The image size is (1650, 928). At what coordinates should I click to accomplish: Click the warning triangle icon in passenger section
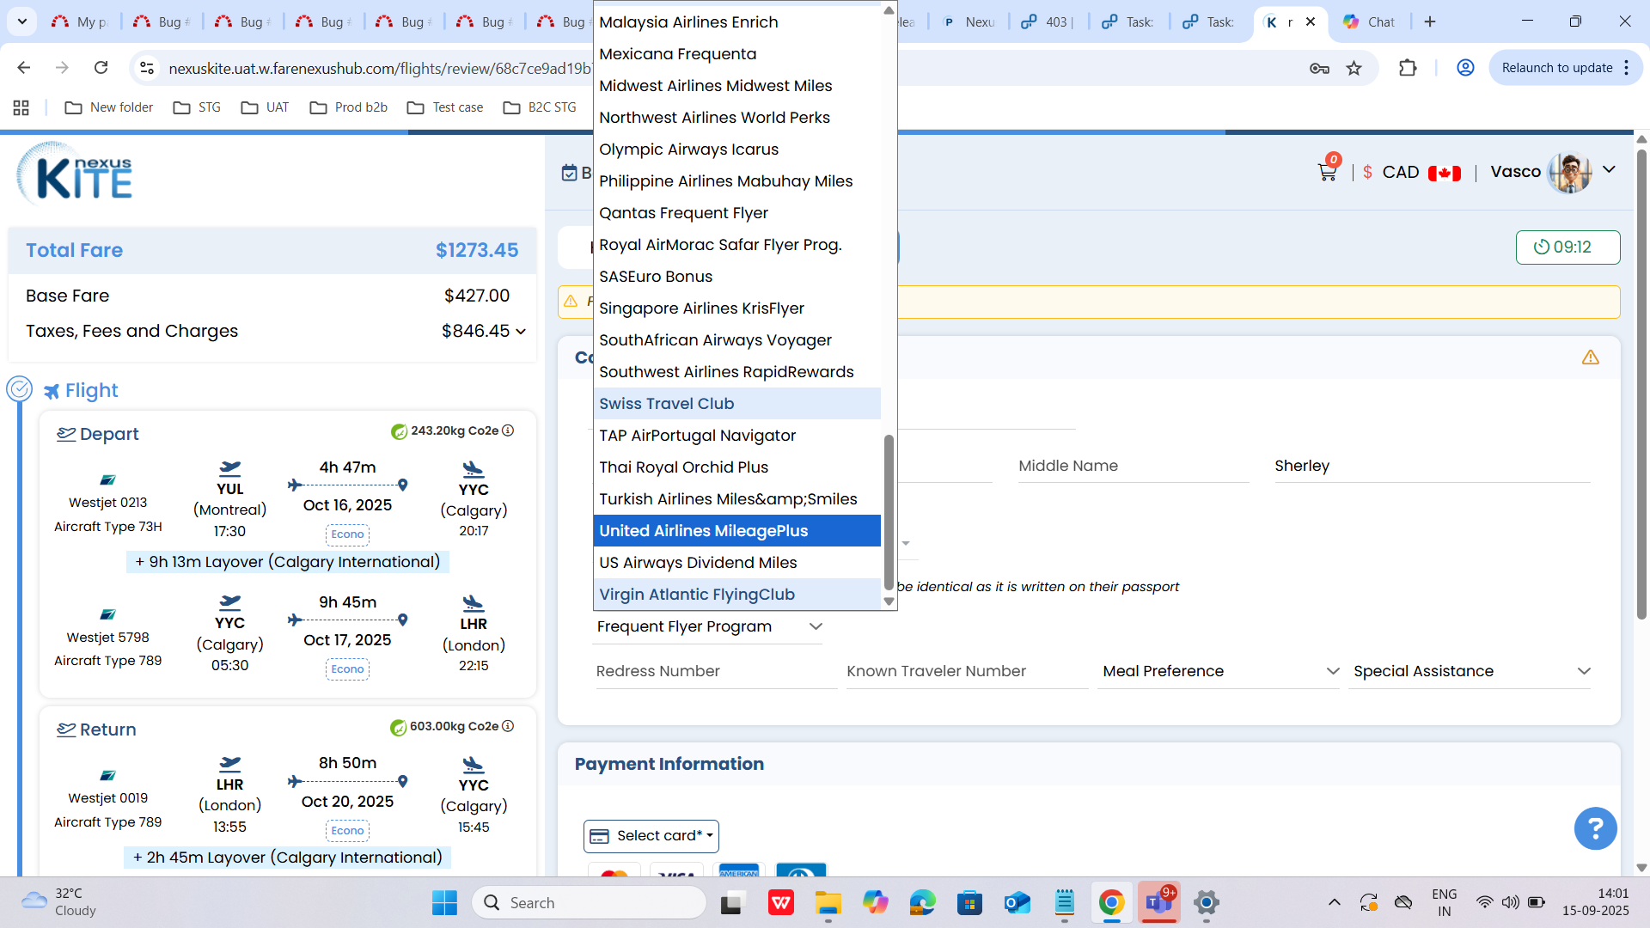click(x=1591, y=357)
